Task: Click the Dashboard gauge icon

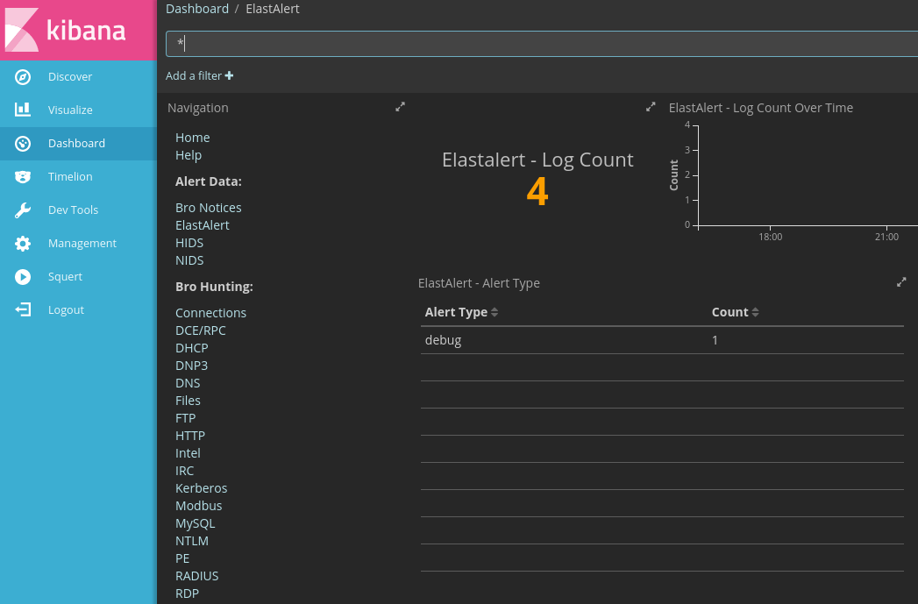Action: pyautogui.click(x=23, y=144)
